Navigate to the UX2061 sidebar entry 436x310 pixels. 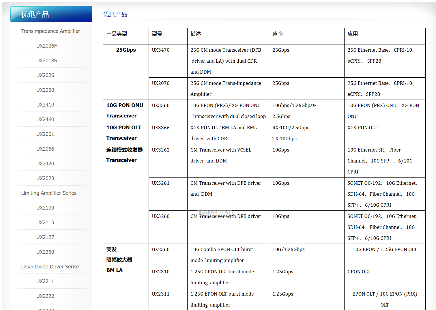click(45, 134)
